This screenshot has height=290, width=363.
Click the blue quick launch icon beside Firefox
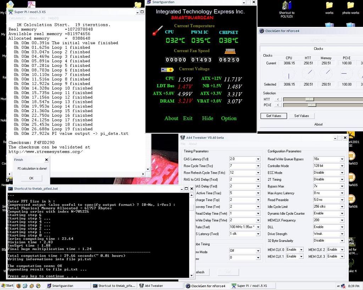pos(25,286)
